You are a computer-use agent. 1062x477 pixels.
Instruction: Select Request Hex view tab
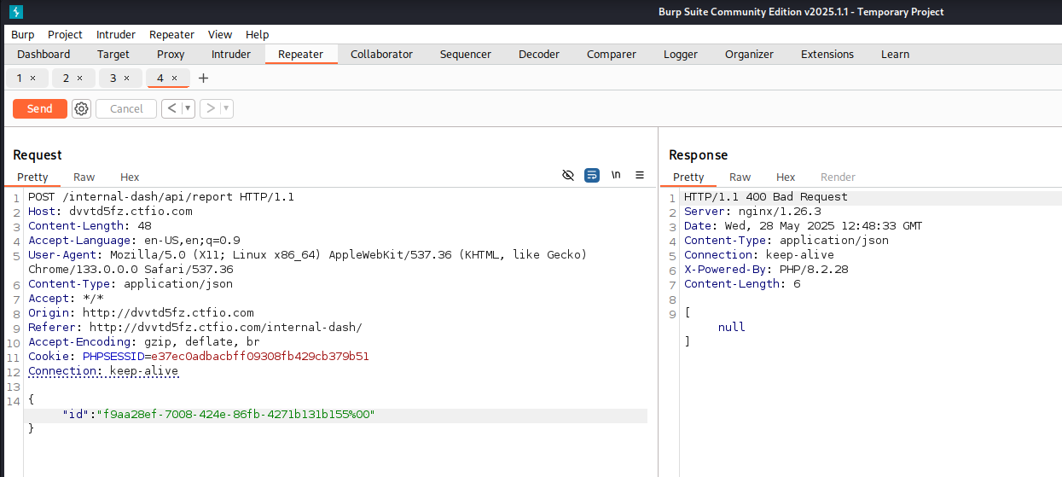pyautogui.click(x=130, y=177)
